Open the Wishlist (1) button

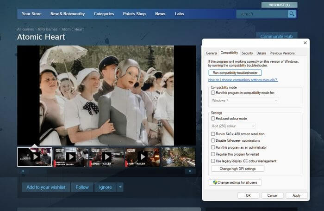[280, 5]
